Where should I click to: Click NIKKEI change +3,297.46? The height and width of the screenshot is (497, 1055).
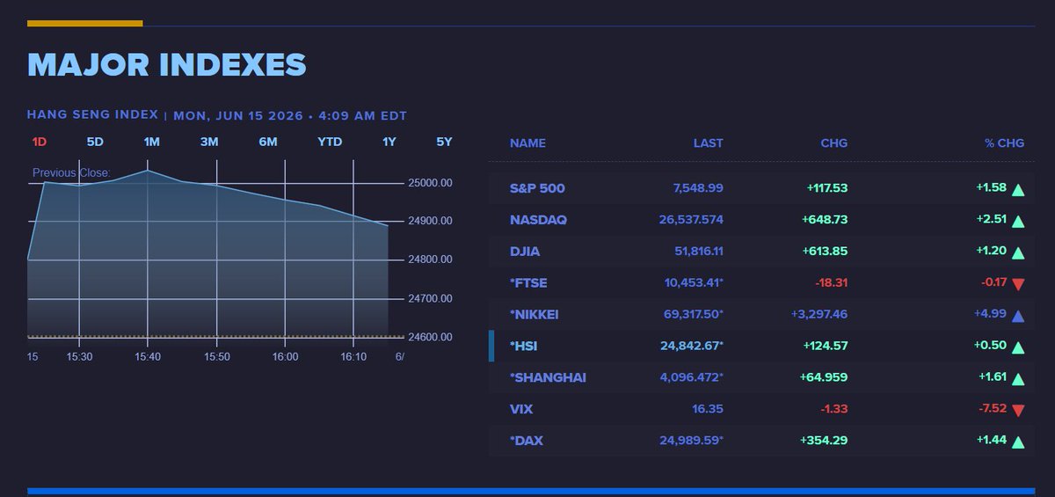[820, 315]
